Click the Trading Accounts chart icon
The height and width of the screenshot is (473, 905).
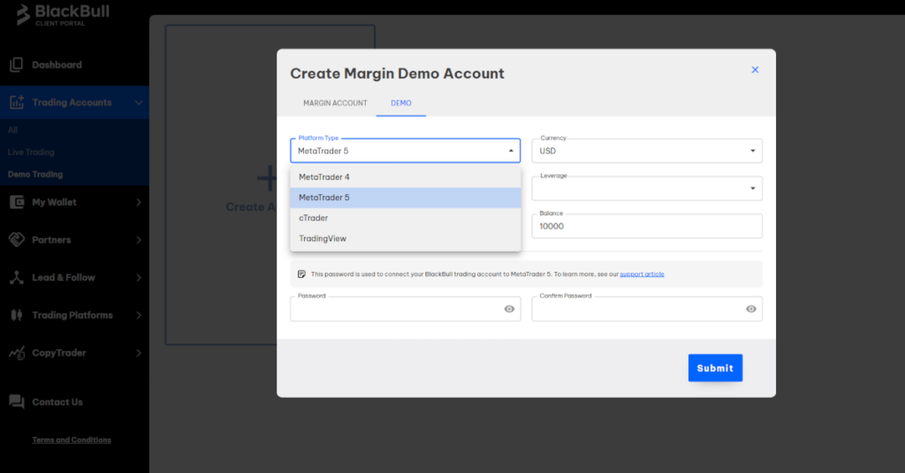pyautogui.click(x=16, y=102)
